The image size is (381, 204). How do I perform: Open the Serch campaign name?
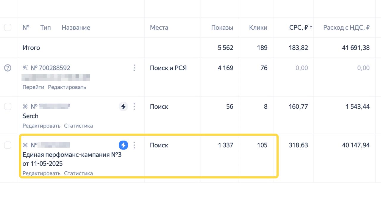[30, 116]
